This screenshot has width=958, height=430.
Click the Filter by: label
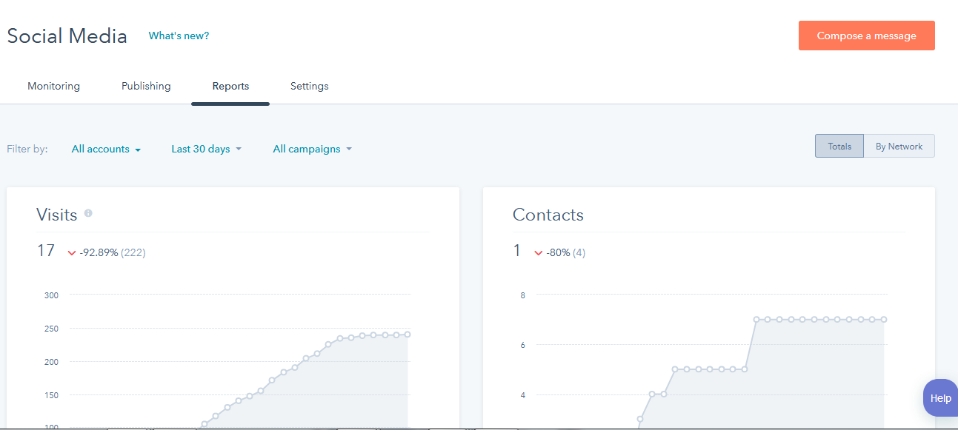pos(27,149)
